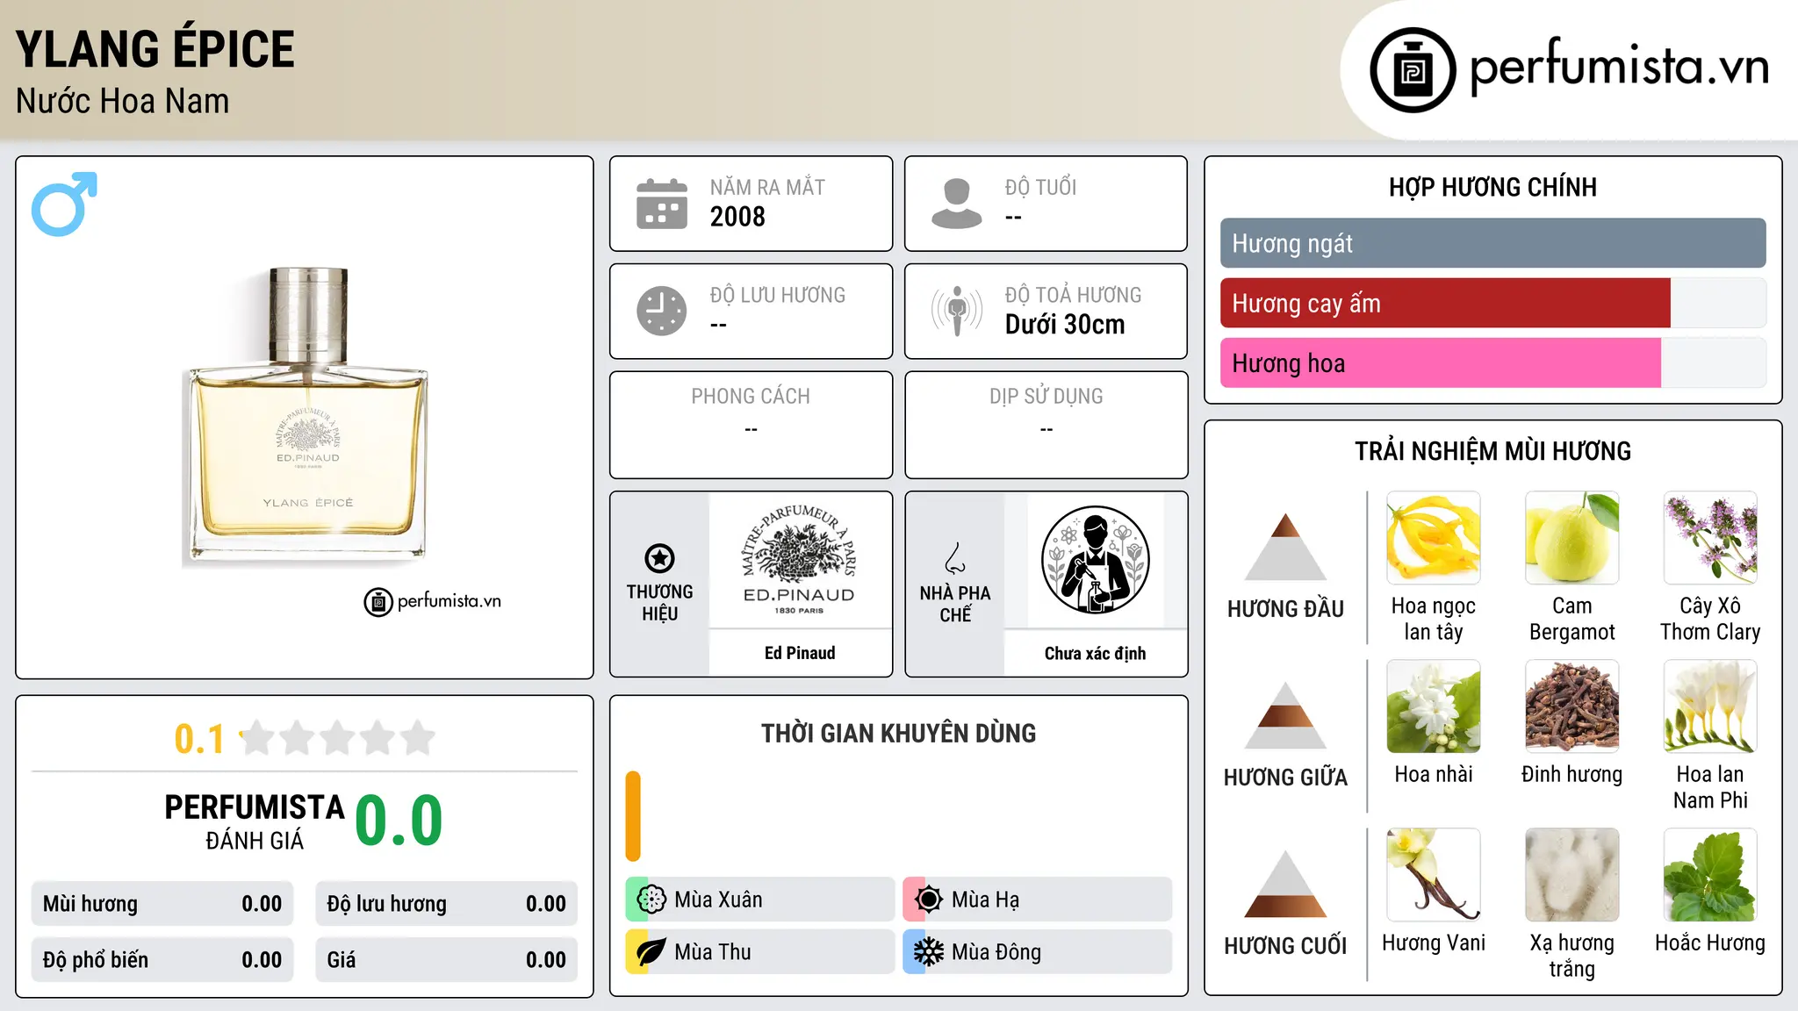Click the summer sun icon
Screen dimensions: 1798x1011
tap(929, 900)
